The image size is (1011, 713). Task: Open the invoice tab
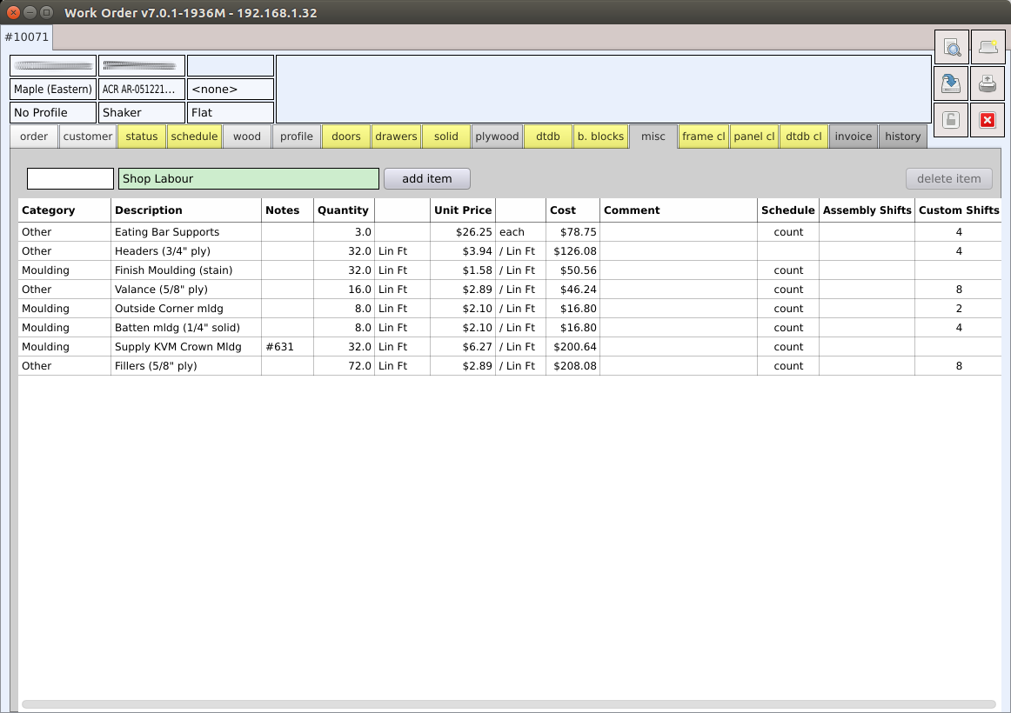point(853,137)
